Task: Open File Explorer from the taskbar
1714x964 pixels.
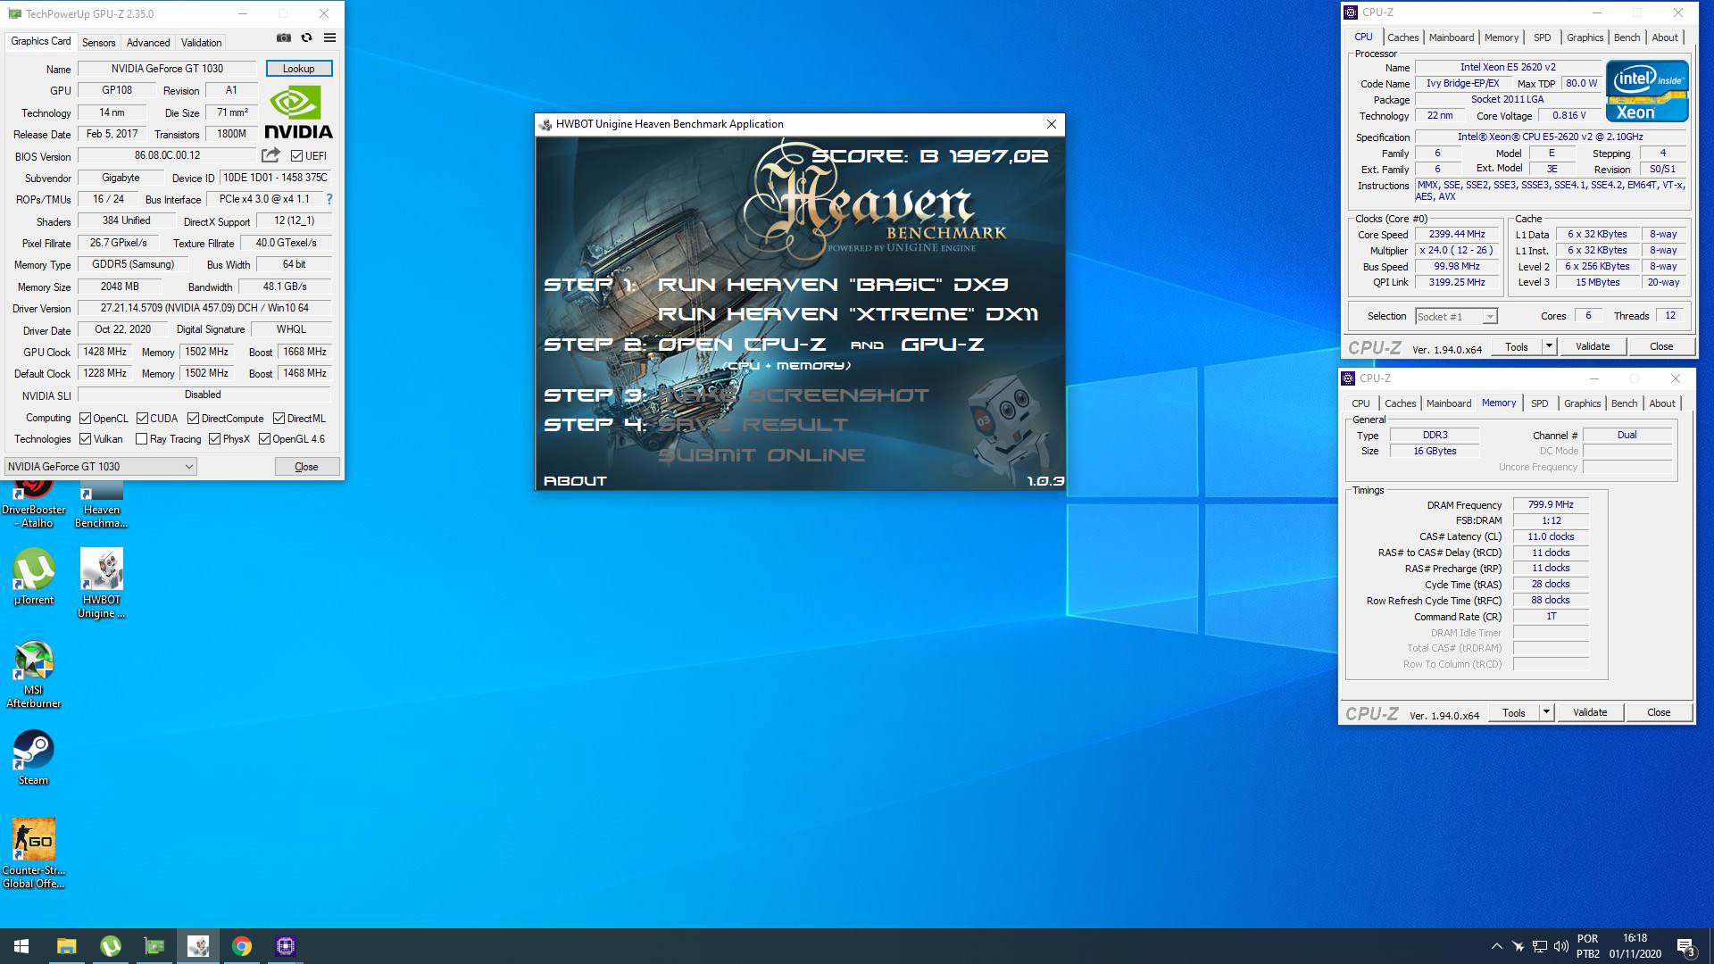Action: (x=67, y=946)
